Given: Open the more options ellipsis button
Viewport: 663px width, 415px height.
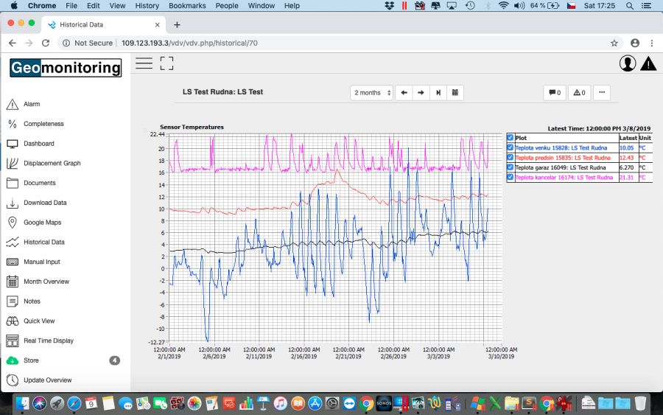Looking at the screenshot, I should (x=602, y=93).
